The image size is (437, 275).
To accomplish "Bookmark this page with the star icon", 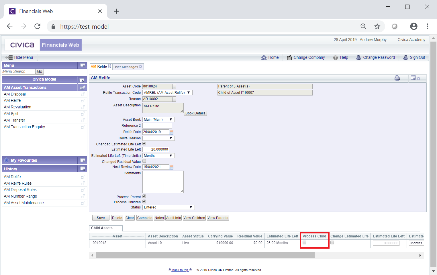I will coord(377,26).
